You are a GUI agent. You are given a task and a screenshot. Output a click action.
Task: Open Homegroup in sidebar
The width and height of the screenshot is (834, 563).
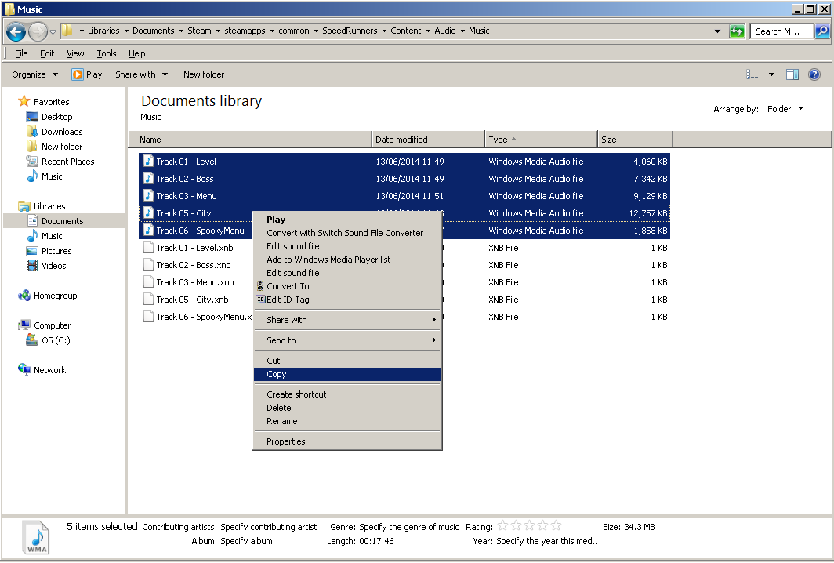pos(56,296)
